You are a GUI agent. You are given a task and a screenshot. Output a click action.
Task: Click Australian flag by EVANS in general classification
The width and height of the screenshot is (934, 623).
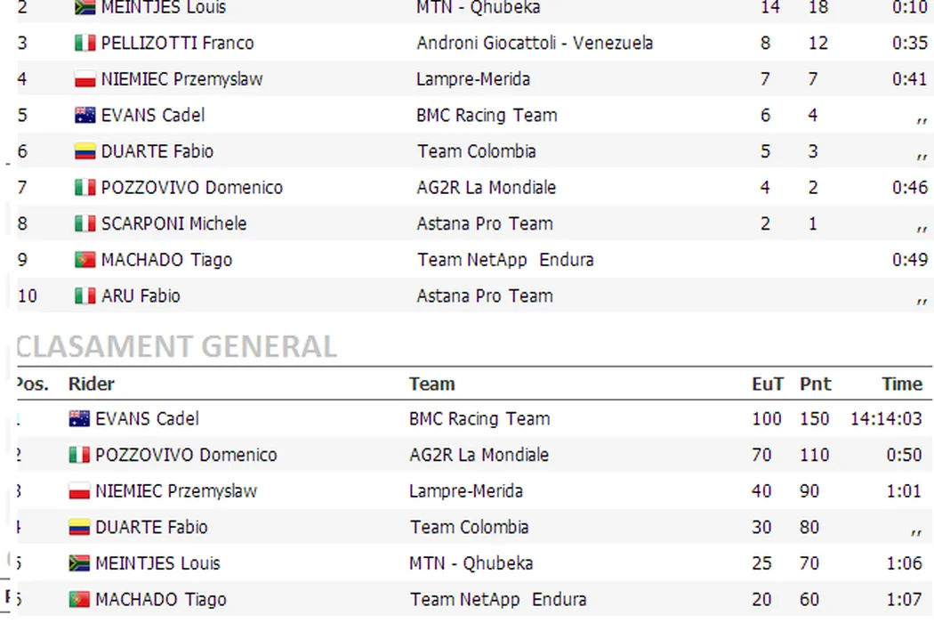79,419
